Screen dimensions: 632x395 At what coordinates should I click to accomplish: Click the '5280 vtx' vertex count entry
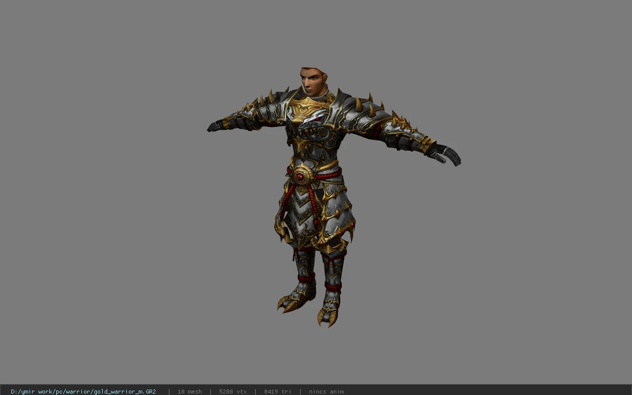click(233, 392)
